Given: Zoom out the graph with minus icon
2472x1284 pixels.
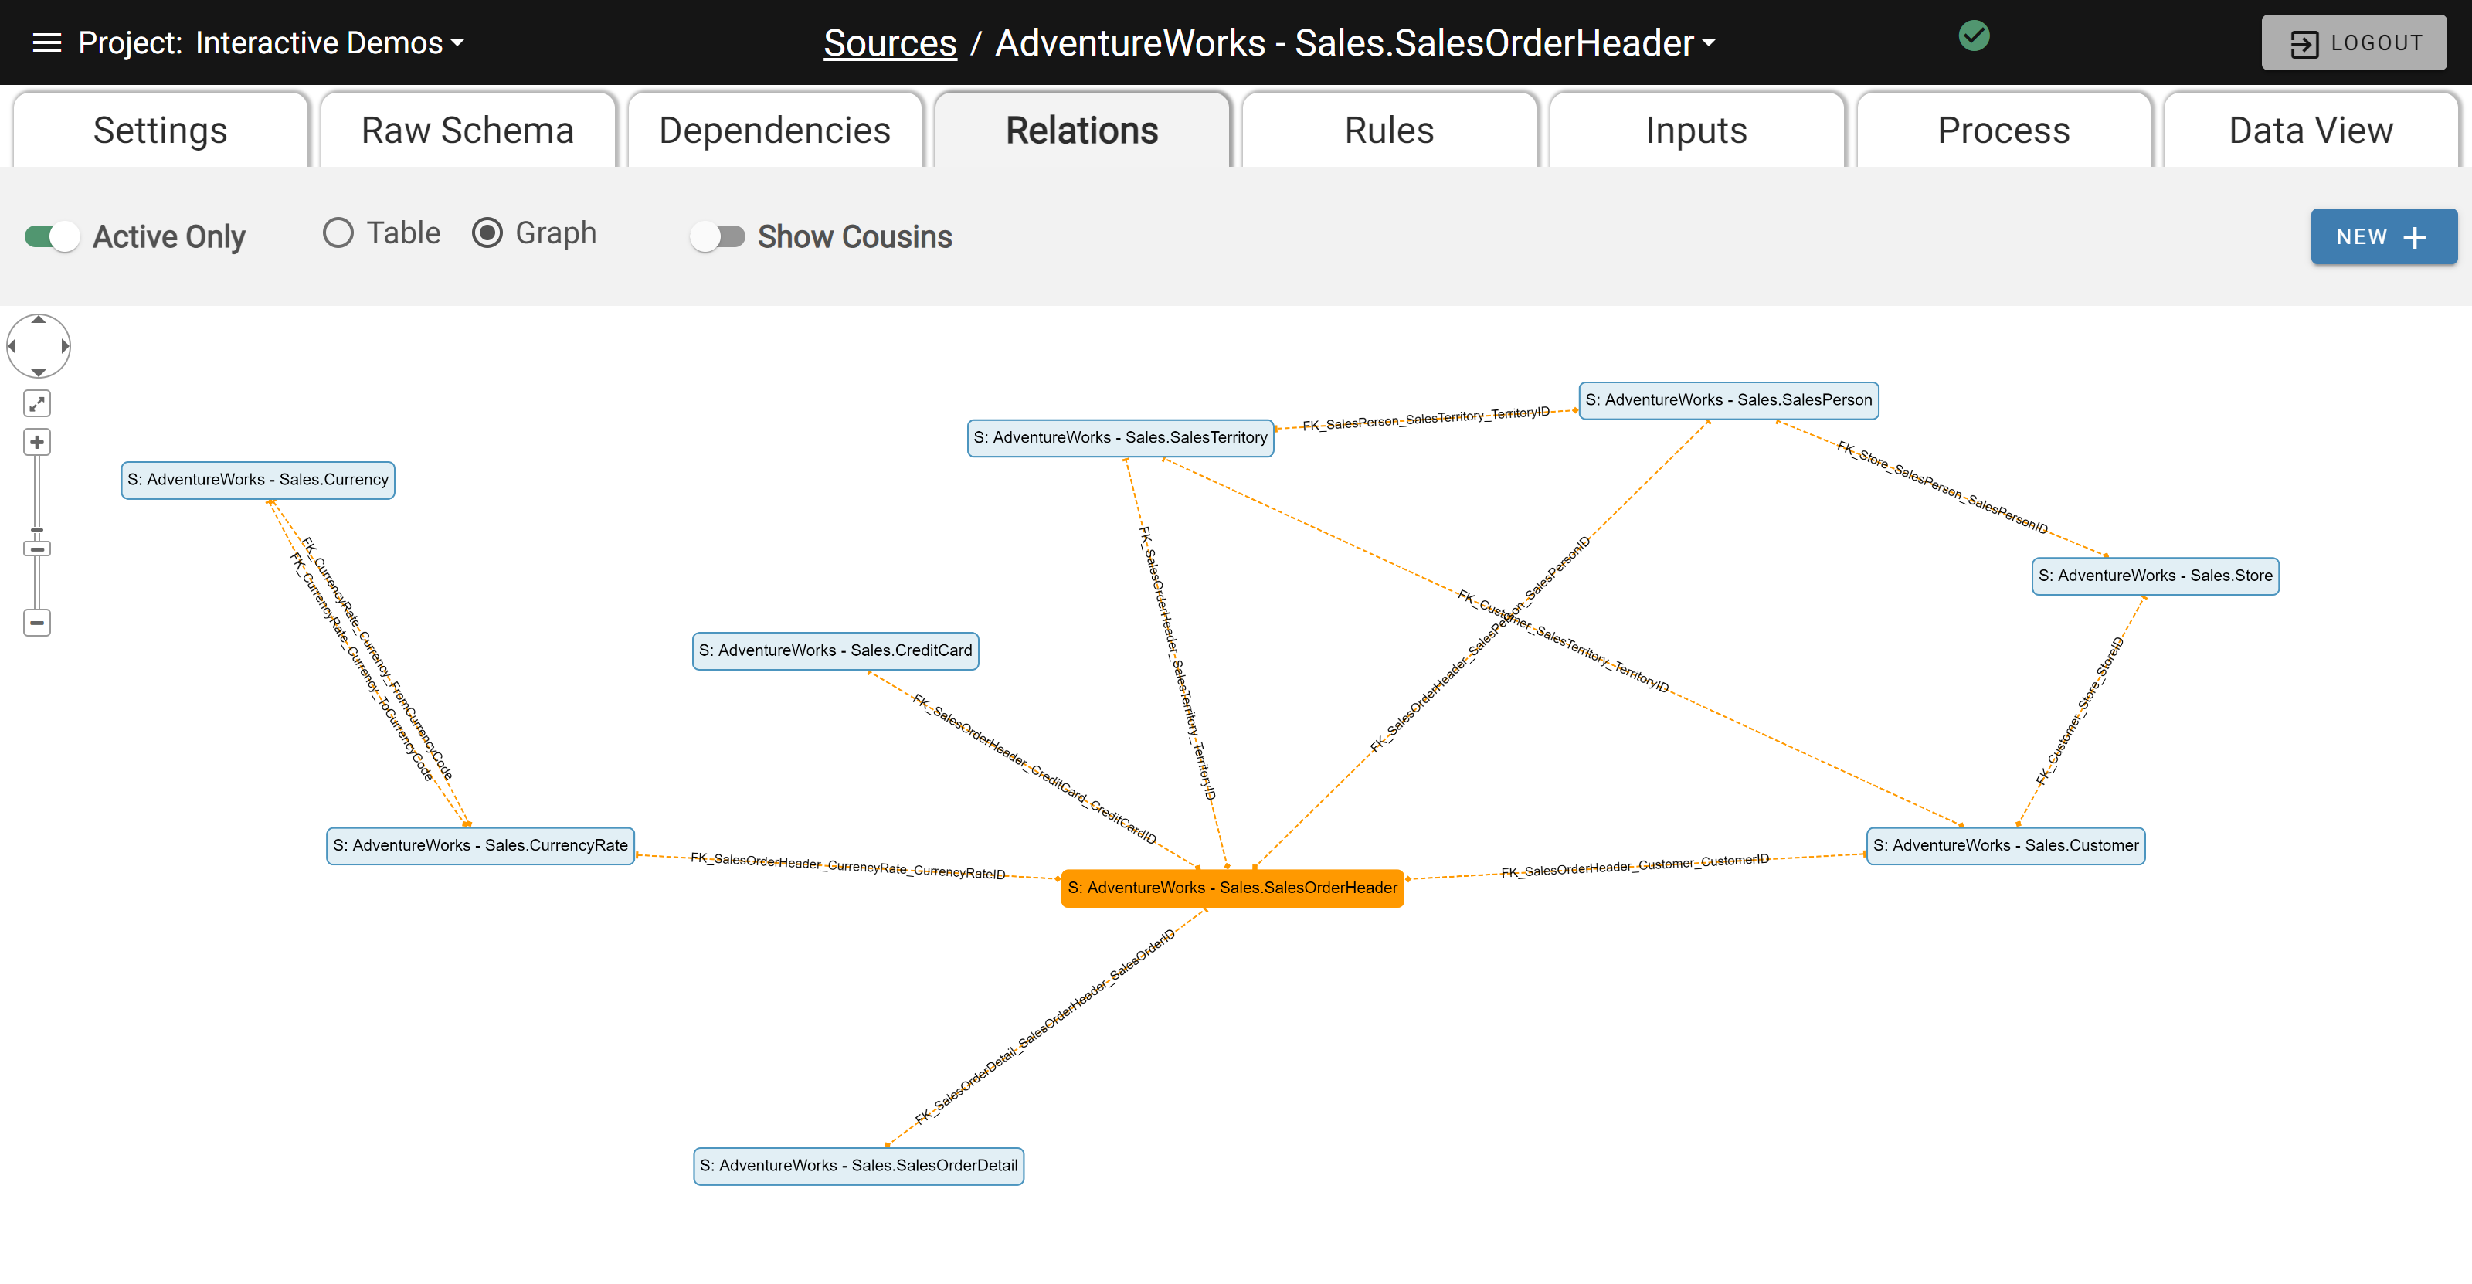Looking at the screenshot, I should [x=37, y=623].
